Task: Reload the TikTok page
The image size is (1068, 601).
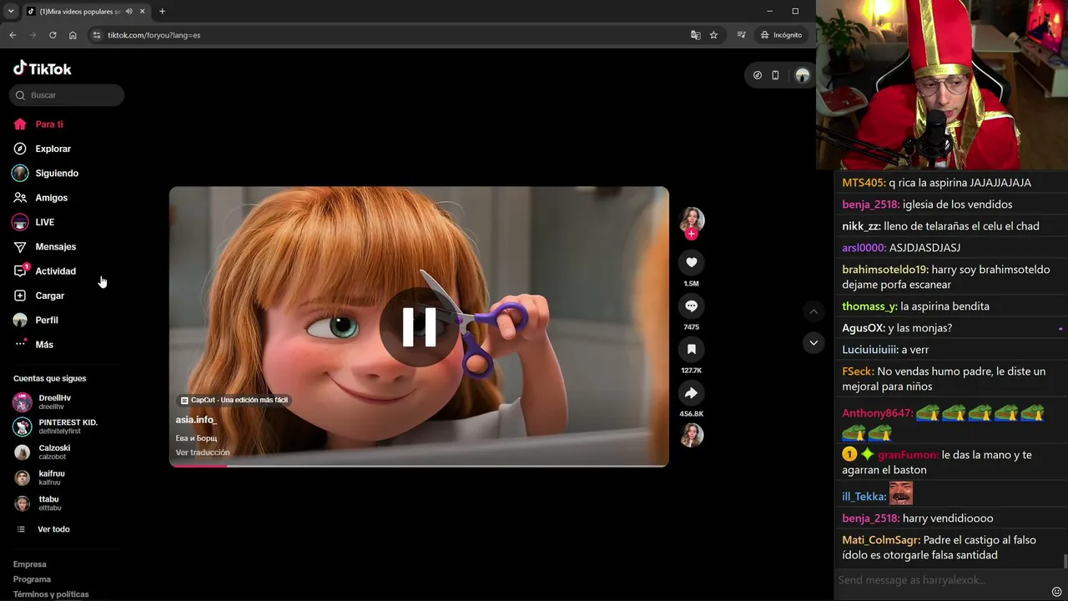Action: tap(53, 35)
